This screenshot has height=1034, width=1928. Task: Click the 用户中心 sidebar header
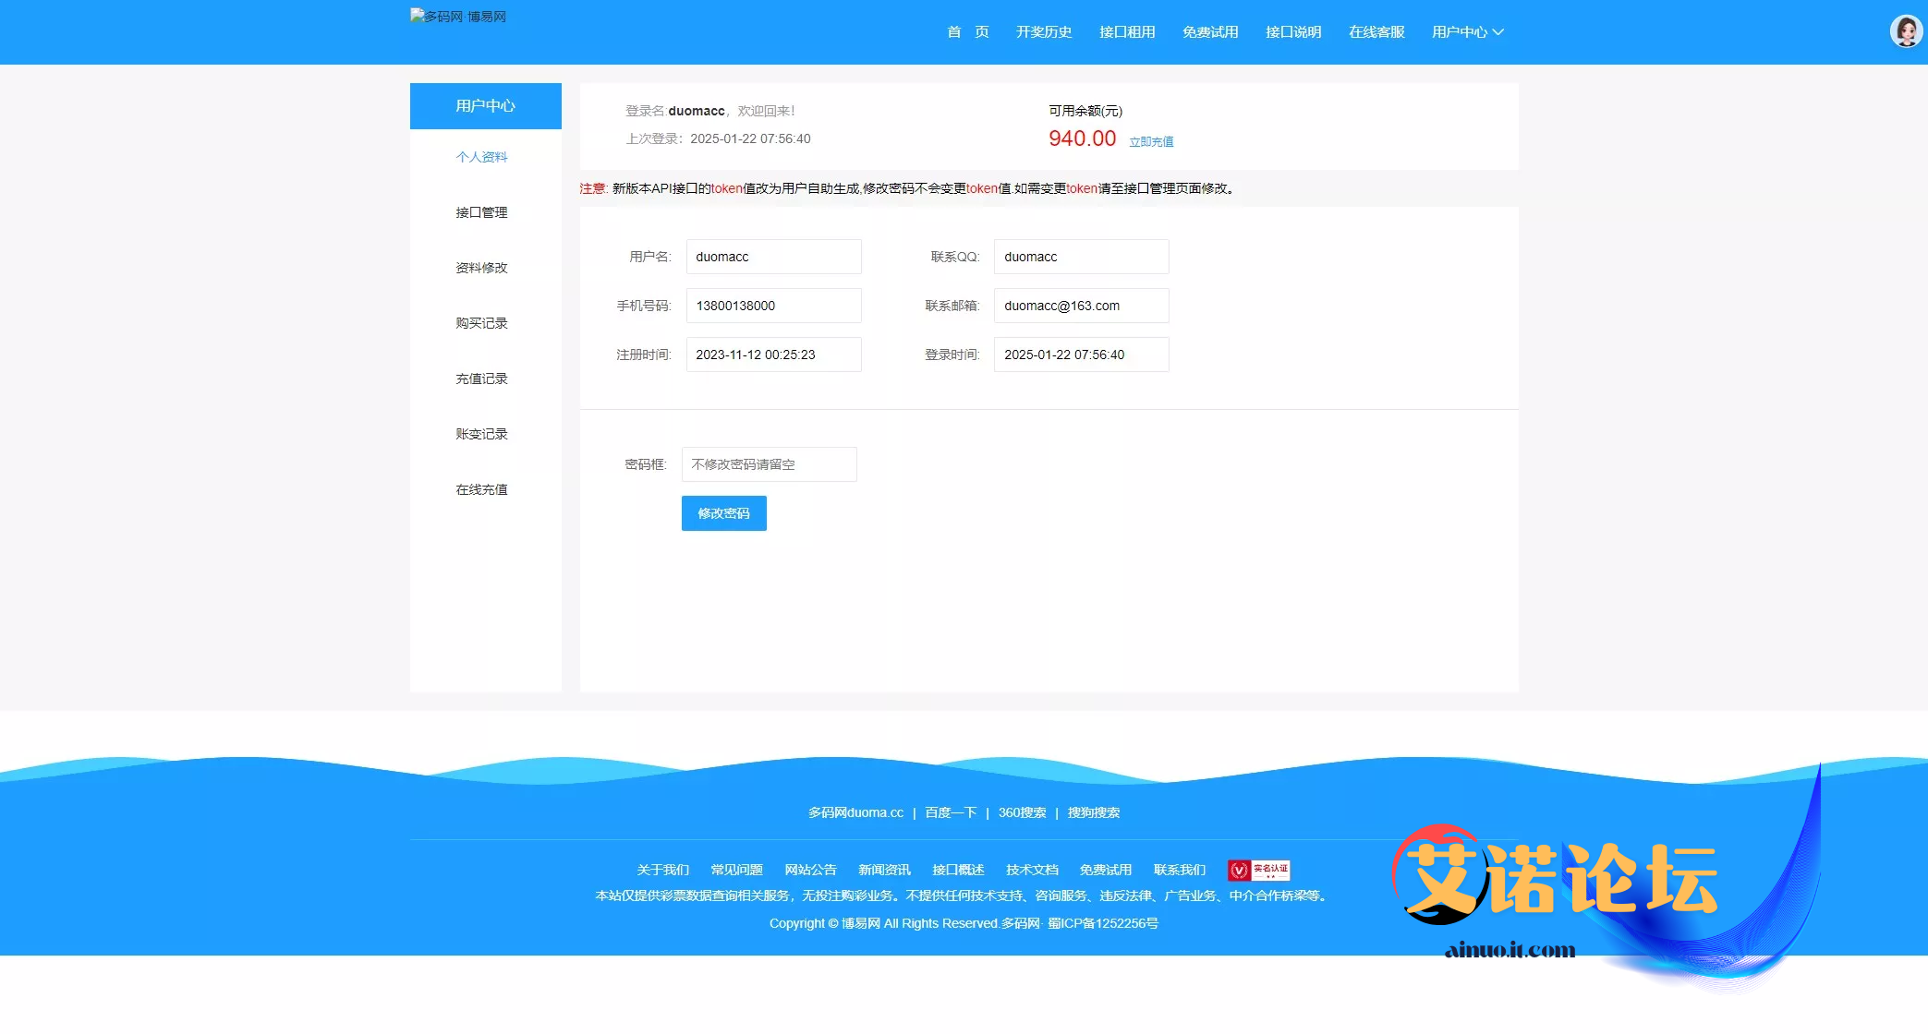tap(486, 106)
